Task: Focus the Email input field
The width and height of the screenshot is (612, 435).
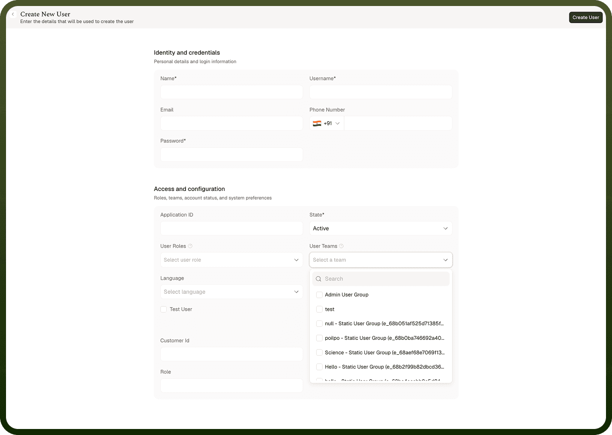Action: click(232, 123)
